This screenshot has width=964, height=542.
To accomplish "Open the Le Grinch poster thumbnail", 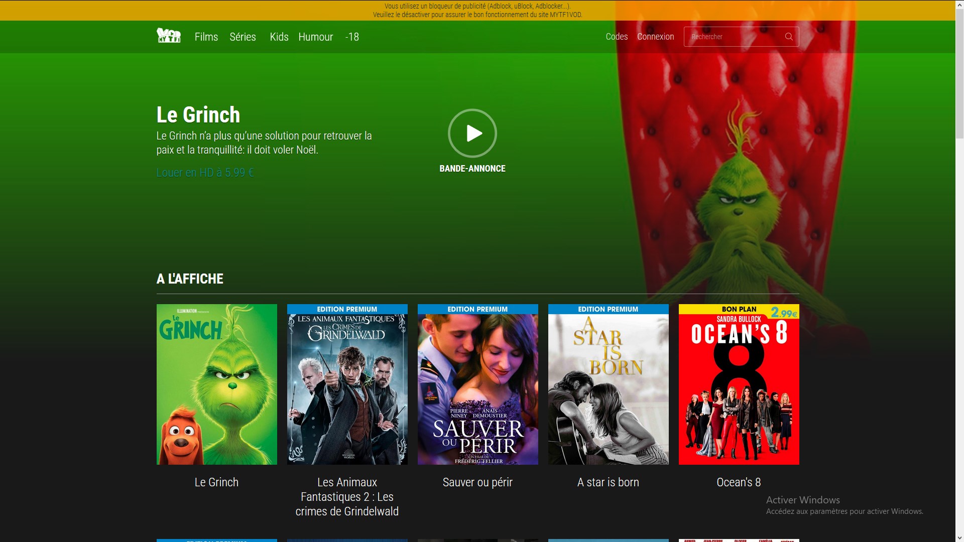I will tap(216, 384).
